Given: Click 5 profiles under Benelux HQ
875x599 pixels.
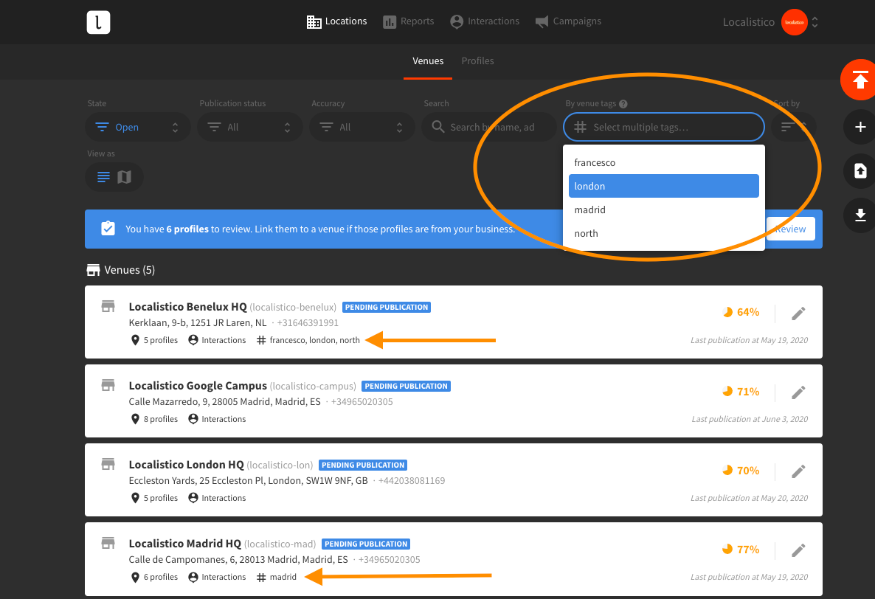Looking at the screenshot, I should 155,340.
